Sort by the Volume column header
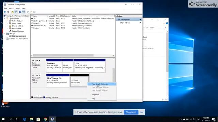This screenshot has width=218, height=122. (x=39, y=16)
